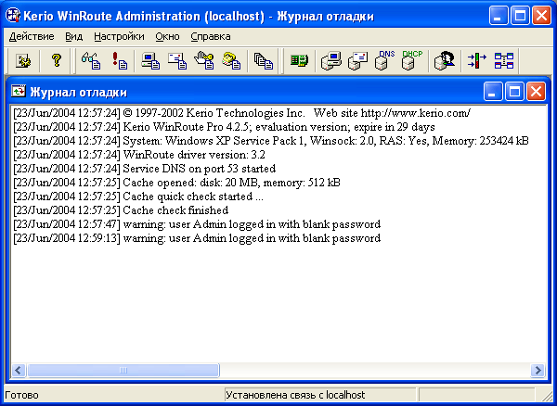Open the HTTP log computer-with-page icon
This screenshot has width=557, height=406.
(149, 60)
